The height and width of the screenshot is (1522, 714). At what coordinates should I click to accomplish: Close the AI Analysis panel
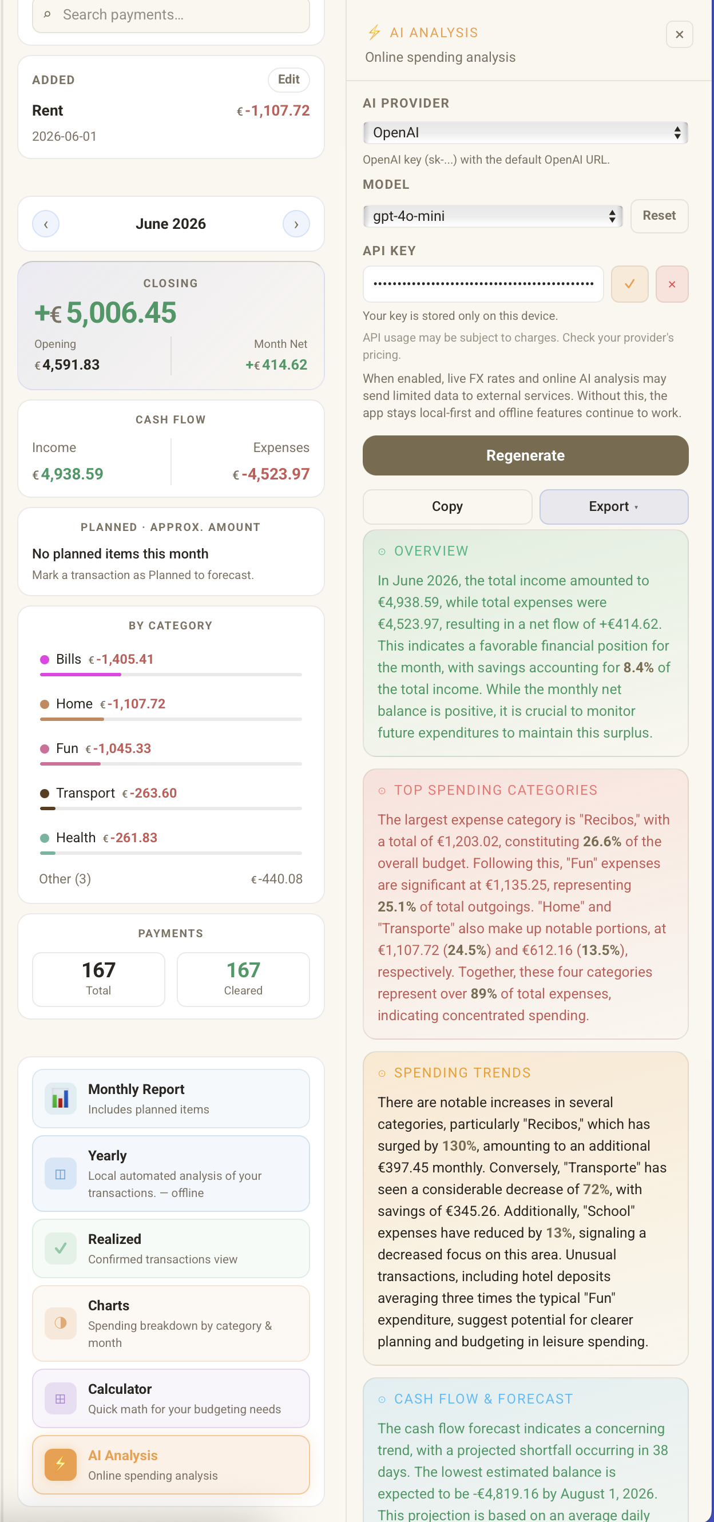(x=679, y=34)
